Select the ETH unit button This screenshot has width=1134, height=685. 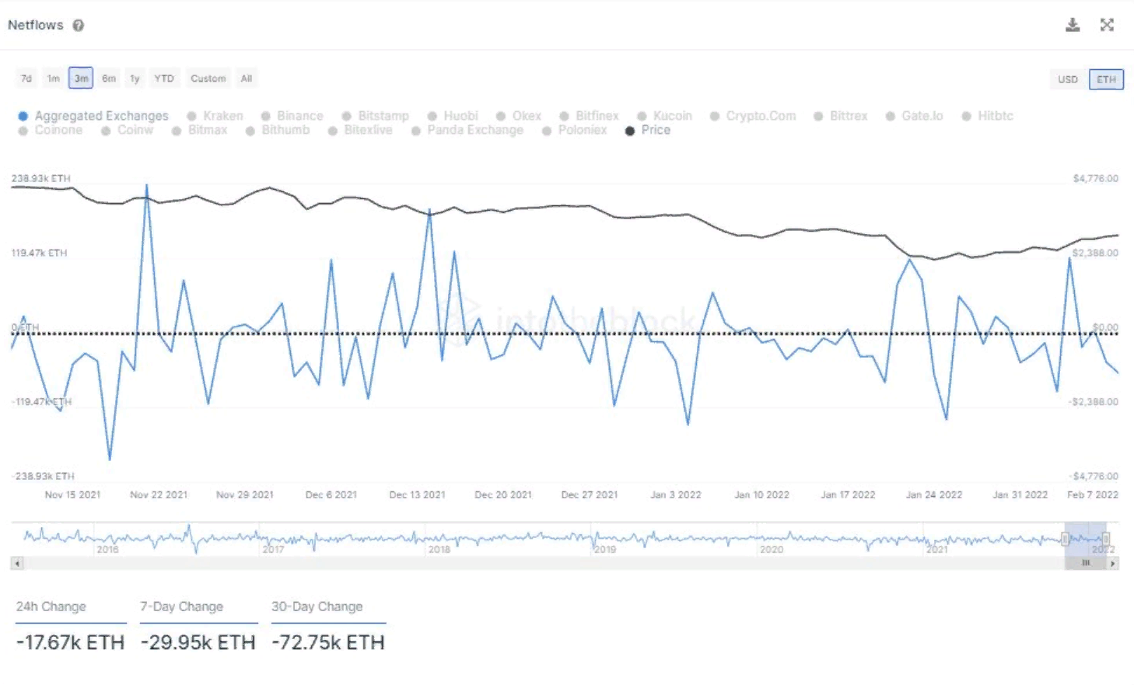[1106, 79]
